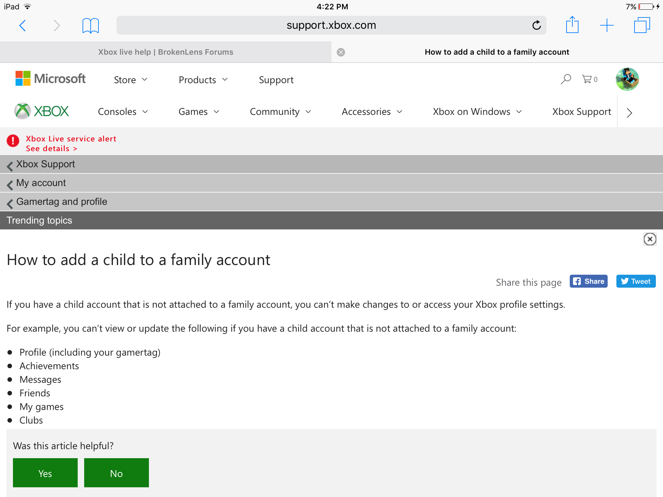Add a new tab with plus icon

tap(607, 25)
